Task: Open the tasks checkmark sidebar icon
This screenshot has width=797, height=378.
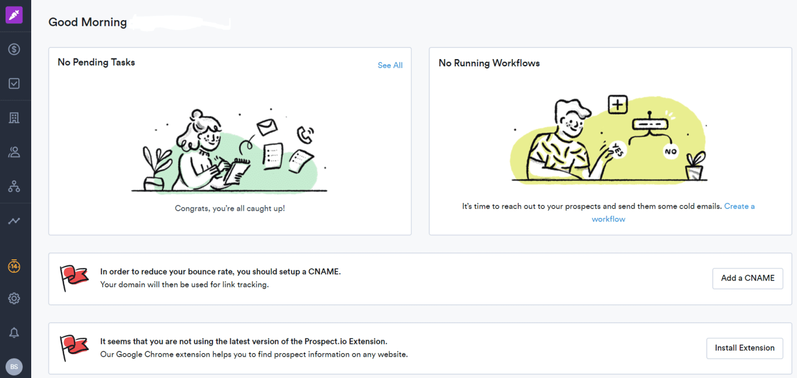Action: point(14,84)
